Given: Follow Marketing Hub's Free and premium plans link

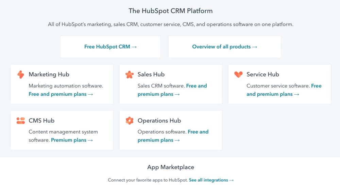Looking at the screenshot, I should coord(61,94).
